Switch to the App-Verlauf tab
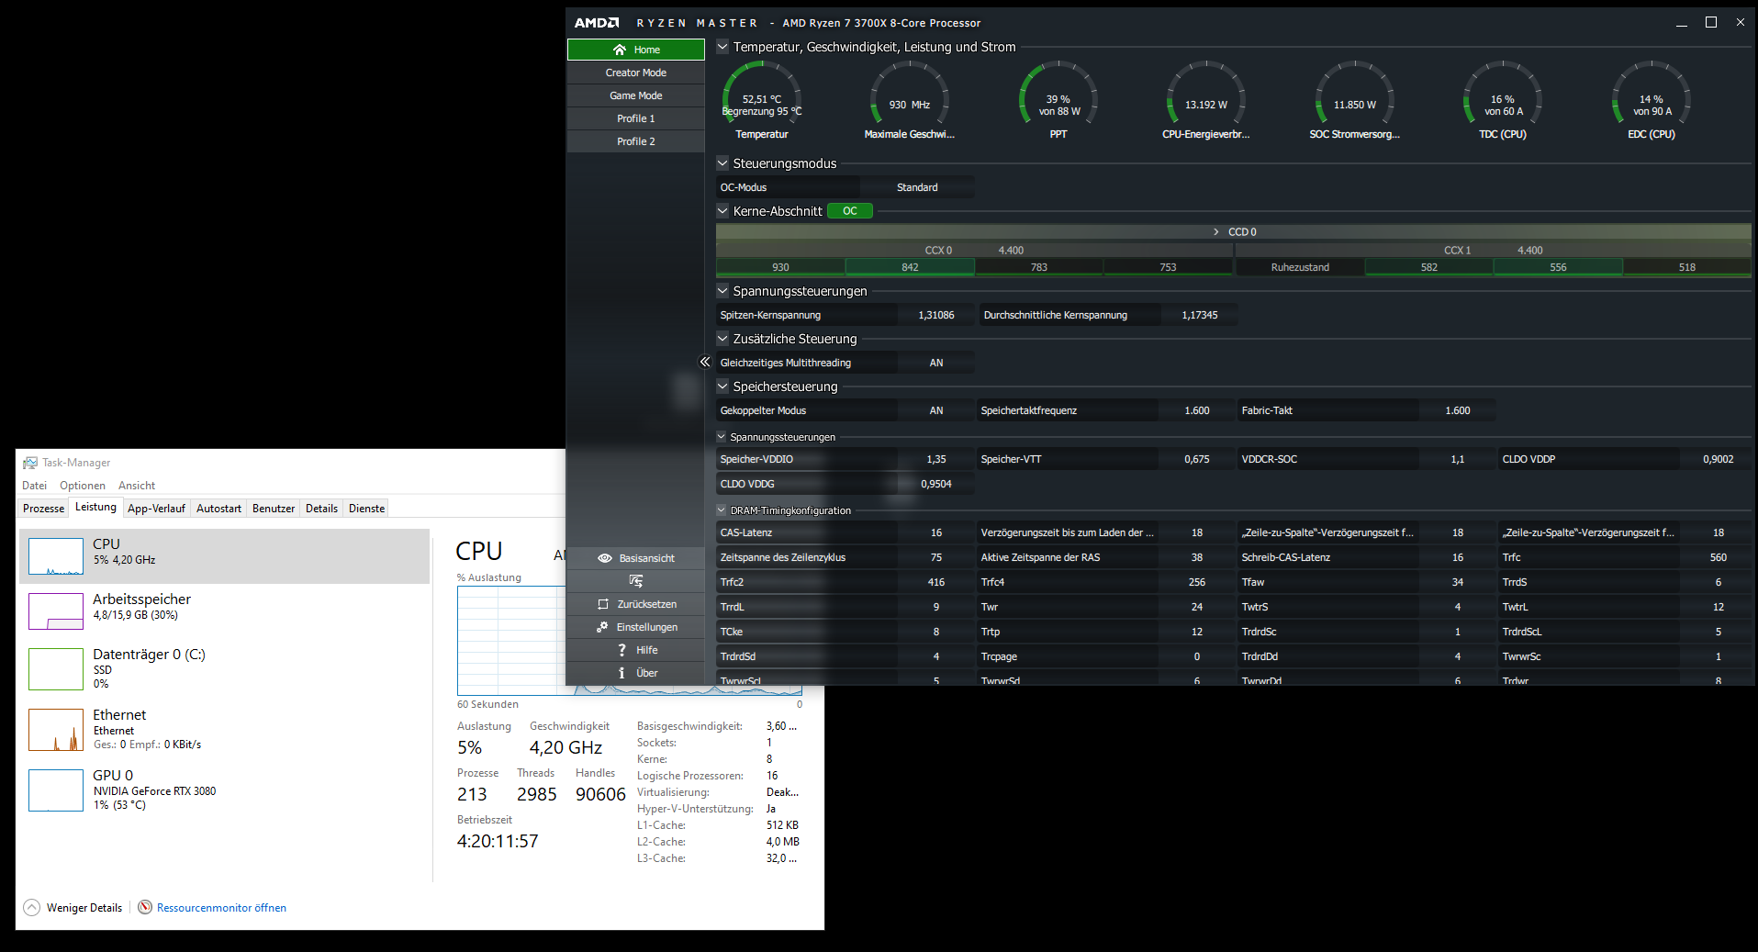 coord(156,509)
